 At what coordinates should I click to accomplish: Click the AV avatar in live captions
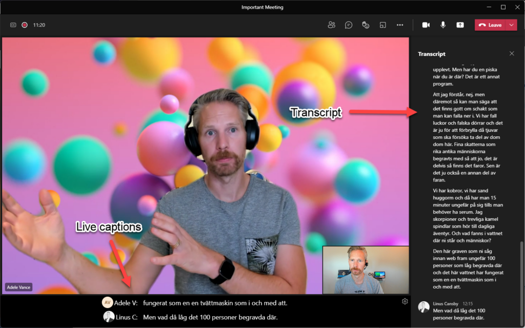[x=108, y=302]
